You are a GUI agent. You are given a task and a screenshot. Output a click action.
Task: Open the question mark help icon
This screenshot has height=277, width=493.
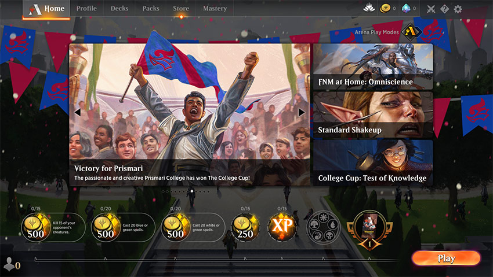pyautogui.click(x=444, y=9)
